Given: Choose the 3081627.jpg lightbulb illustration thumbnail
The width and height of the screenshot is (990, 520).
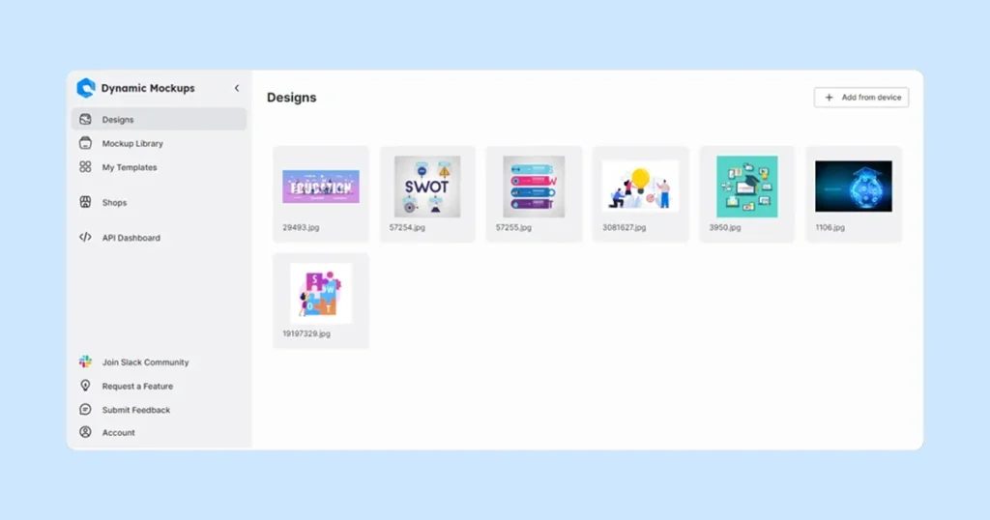Looking at the screenshot, I should (x=640, y=187).
